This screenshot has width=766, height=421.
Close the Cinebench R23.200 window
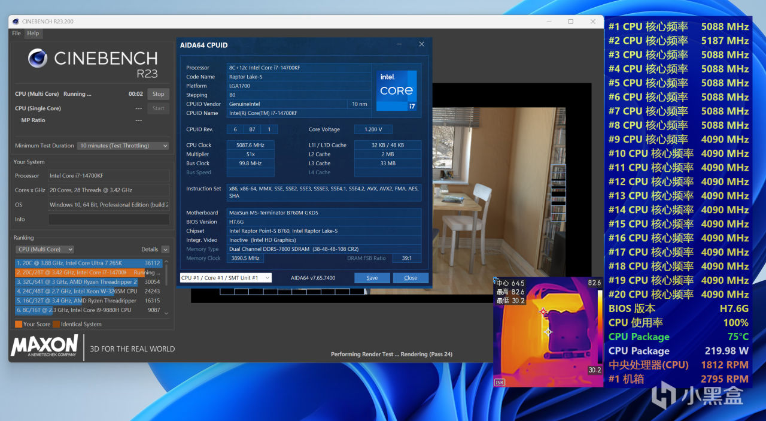coord(593,22)
